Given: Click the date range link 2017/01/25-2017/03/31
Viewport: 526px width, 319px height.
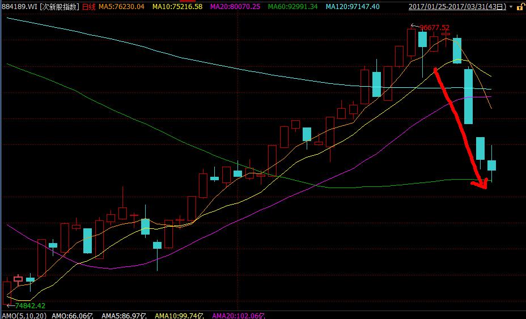Looking at the screenshot, I should [x=457, y=7].
